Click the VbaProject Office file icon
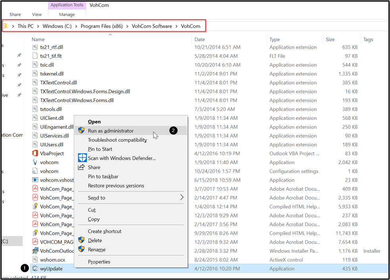The height and width of the screenshot is (280, 390). click(x=35, y=153)
